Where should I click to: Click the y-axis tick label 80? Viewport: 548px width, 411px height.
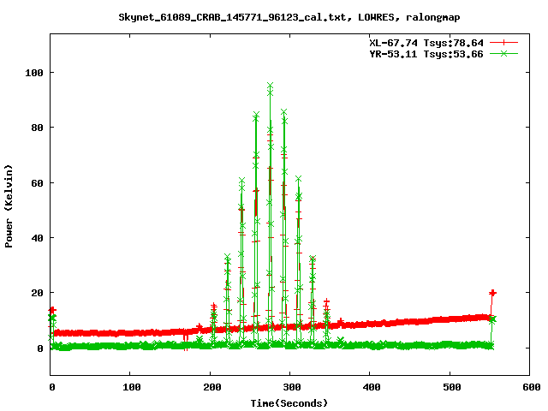click(x=37, y=128)
